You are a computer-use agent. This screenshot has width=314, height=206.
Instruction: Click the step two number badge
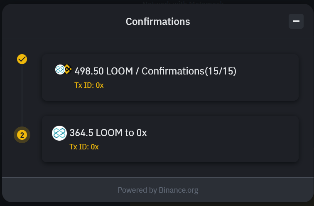(22, 135)
